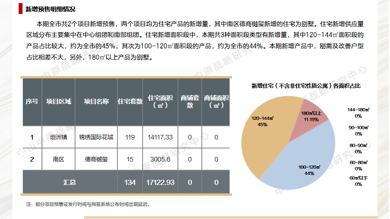Click the heading 新增预售明细情况

click(x=50, y=9)
